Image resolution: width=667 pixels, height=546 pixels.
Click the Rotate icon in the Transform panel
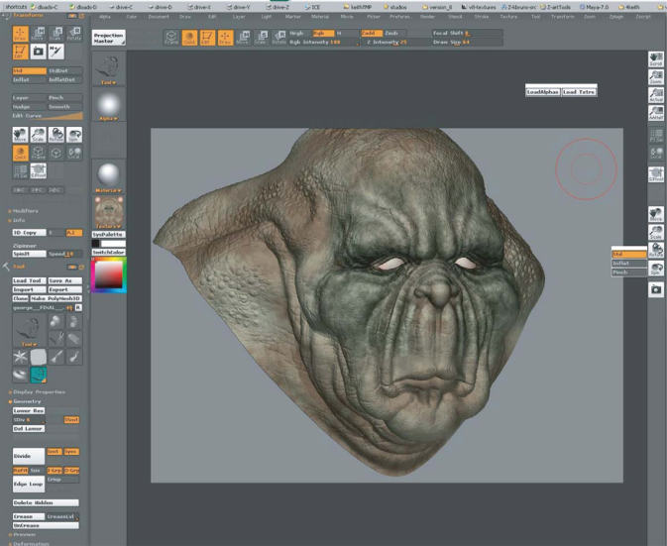[x=73, y=33]
